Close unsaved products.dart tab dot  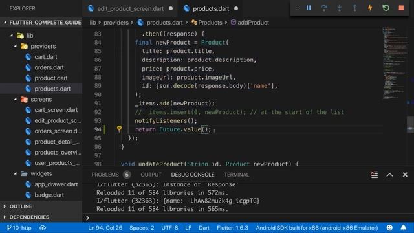tap(235, 8)
